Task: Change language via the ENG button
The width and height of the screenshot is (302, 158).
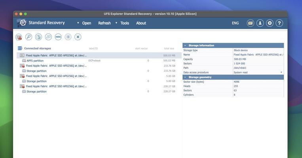Action: click(x=235, y=23)
